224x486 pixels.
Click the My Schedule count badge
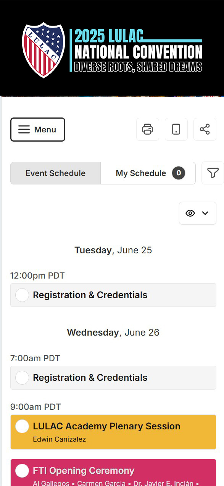coord(179,173)
